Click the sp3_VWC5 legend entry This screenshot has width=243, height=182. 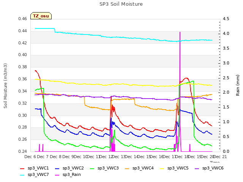tap(174, 168)
